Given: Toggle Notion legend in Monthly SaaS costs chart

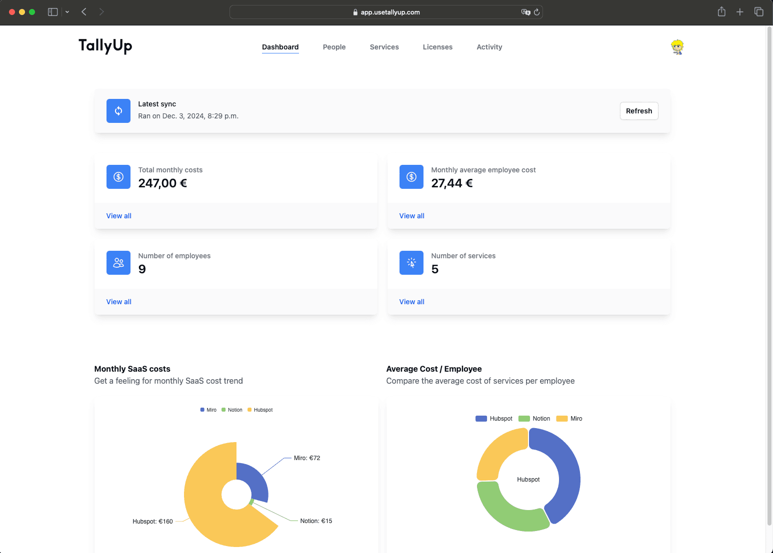Looking at the screenshot, I should (232, 410).
